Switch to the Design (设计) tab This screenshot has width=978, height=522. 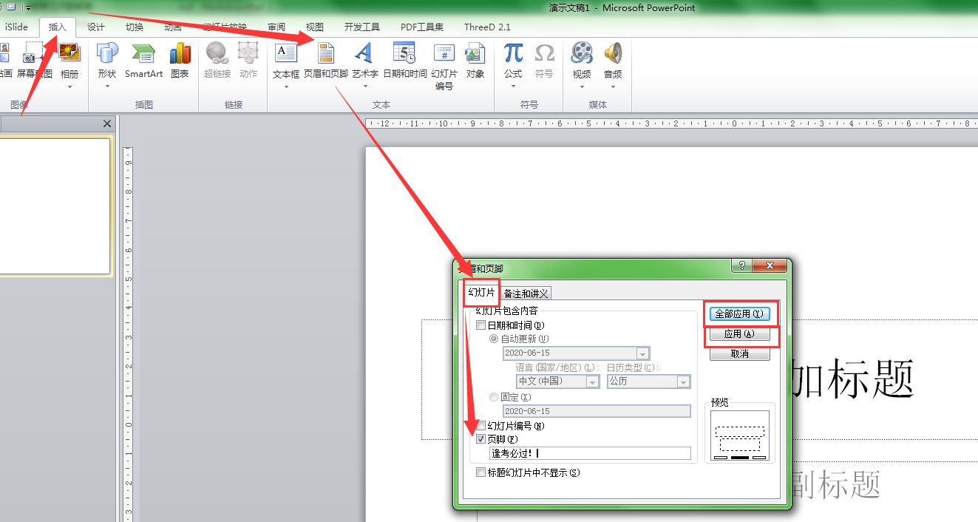tap(95, 27)
